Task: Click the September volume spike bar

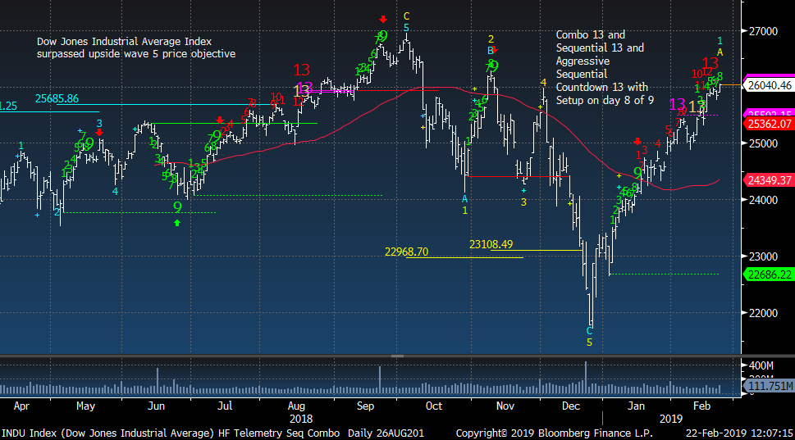Action: point(379,380)
